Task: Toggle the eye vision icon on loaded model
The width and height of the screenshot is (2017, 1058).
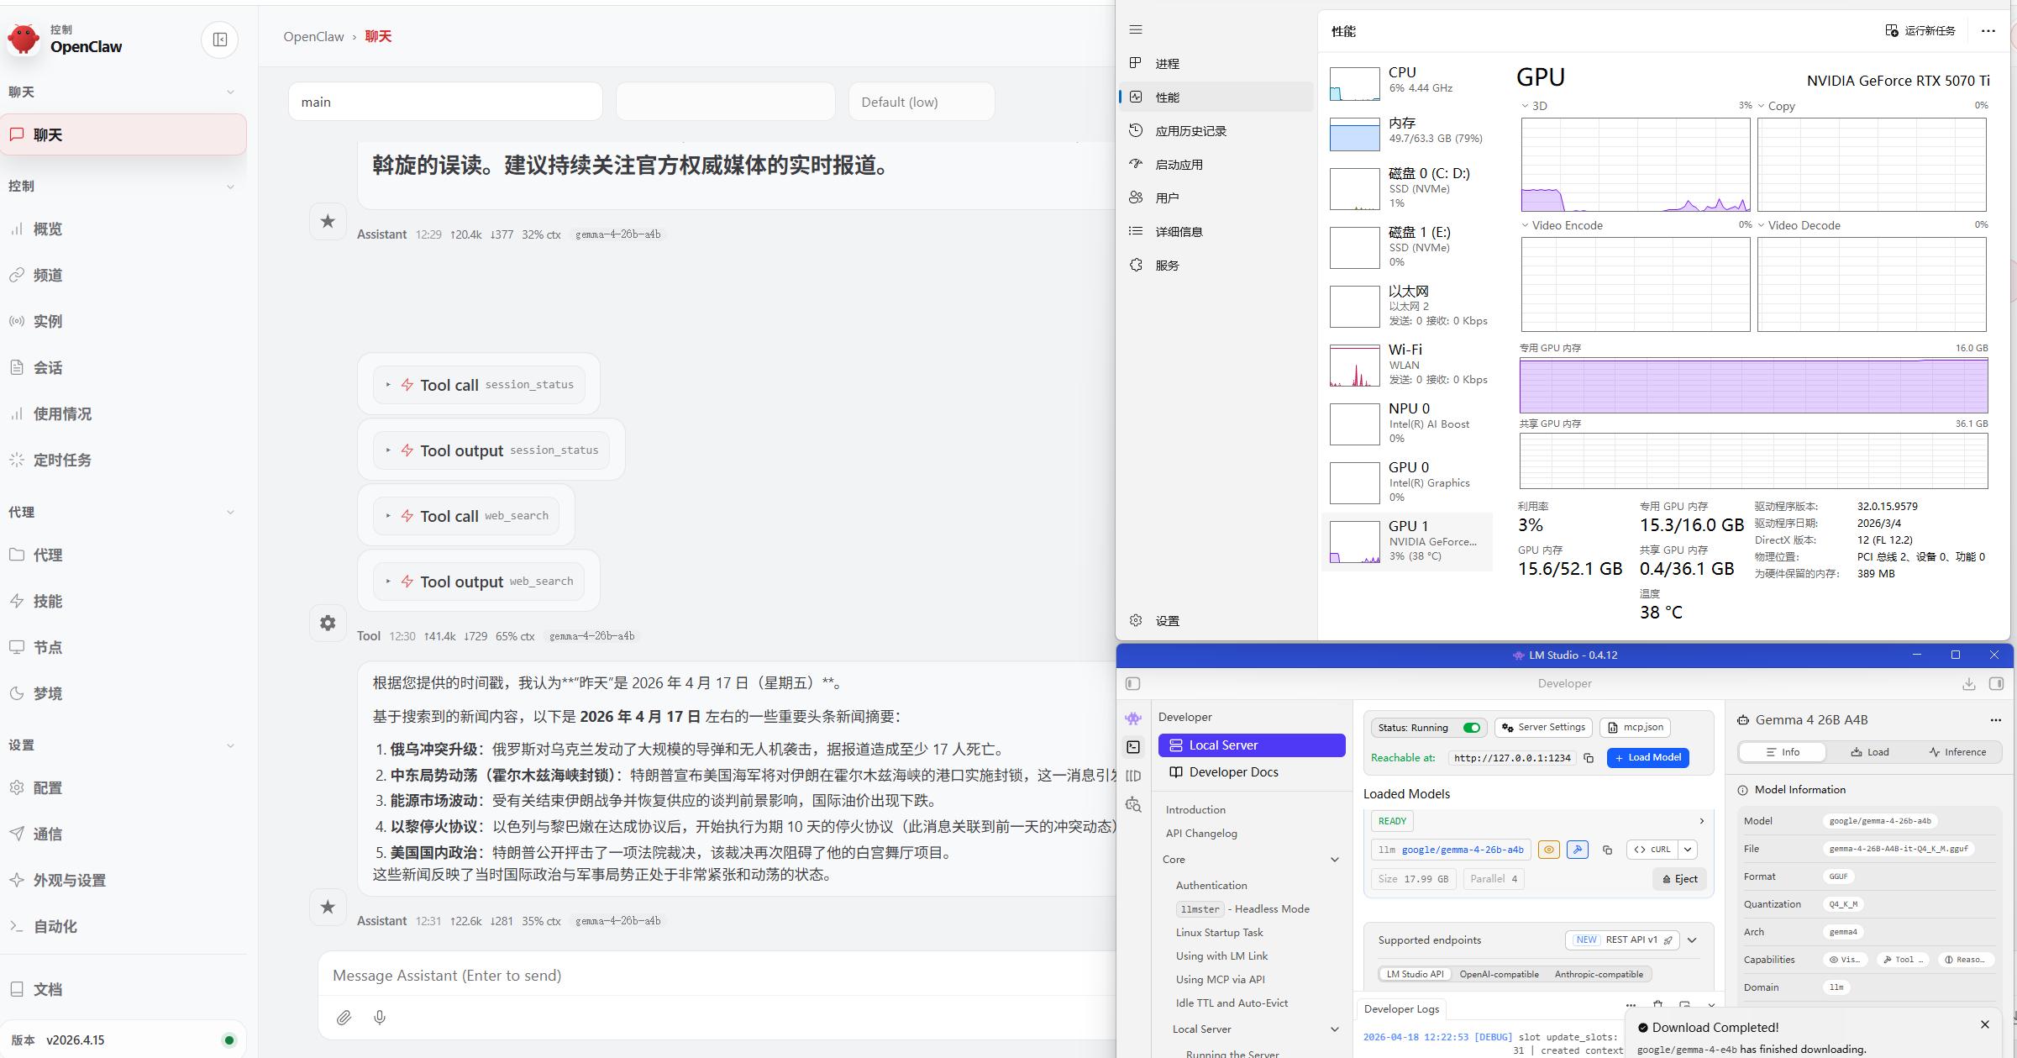Action: tap(1548, 850)
